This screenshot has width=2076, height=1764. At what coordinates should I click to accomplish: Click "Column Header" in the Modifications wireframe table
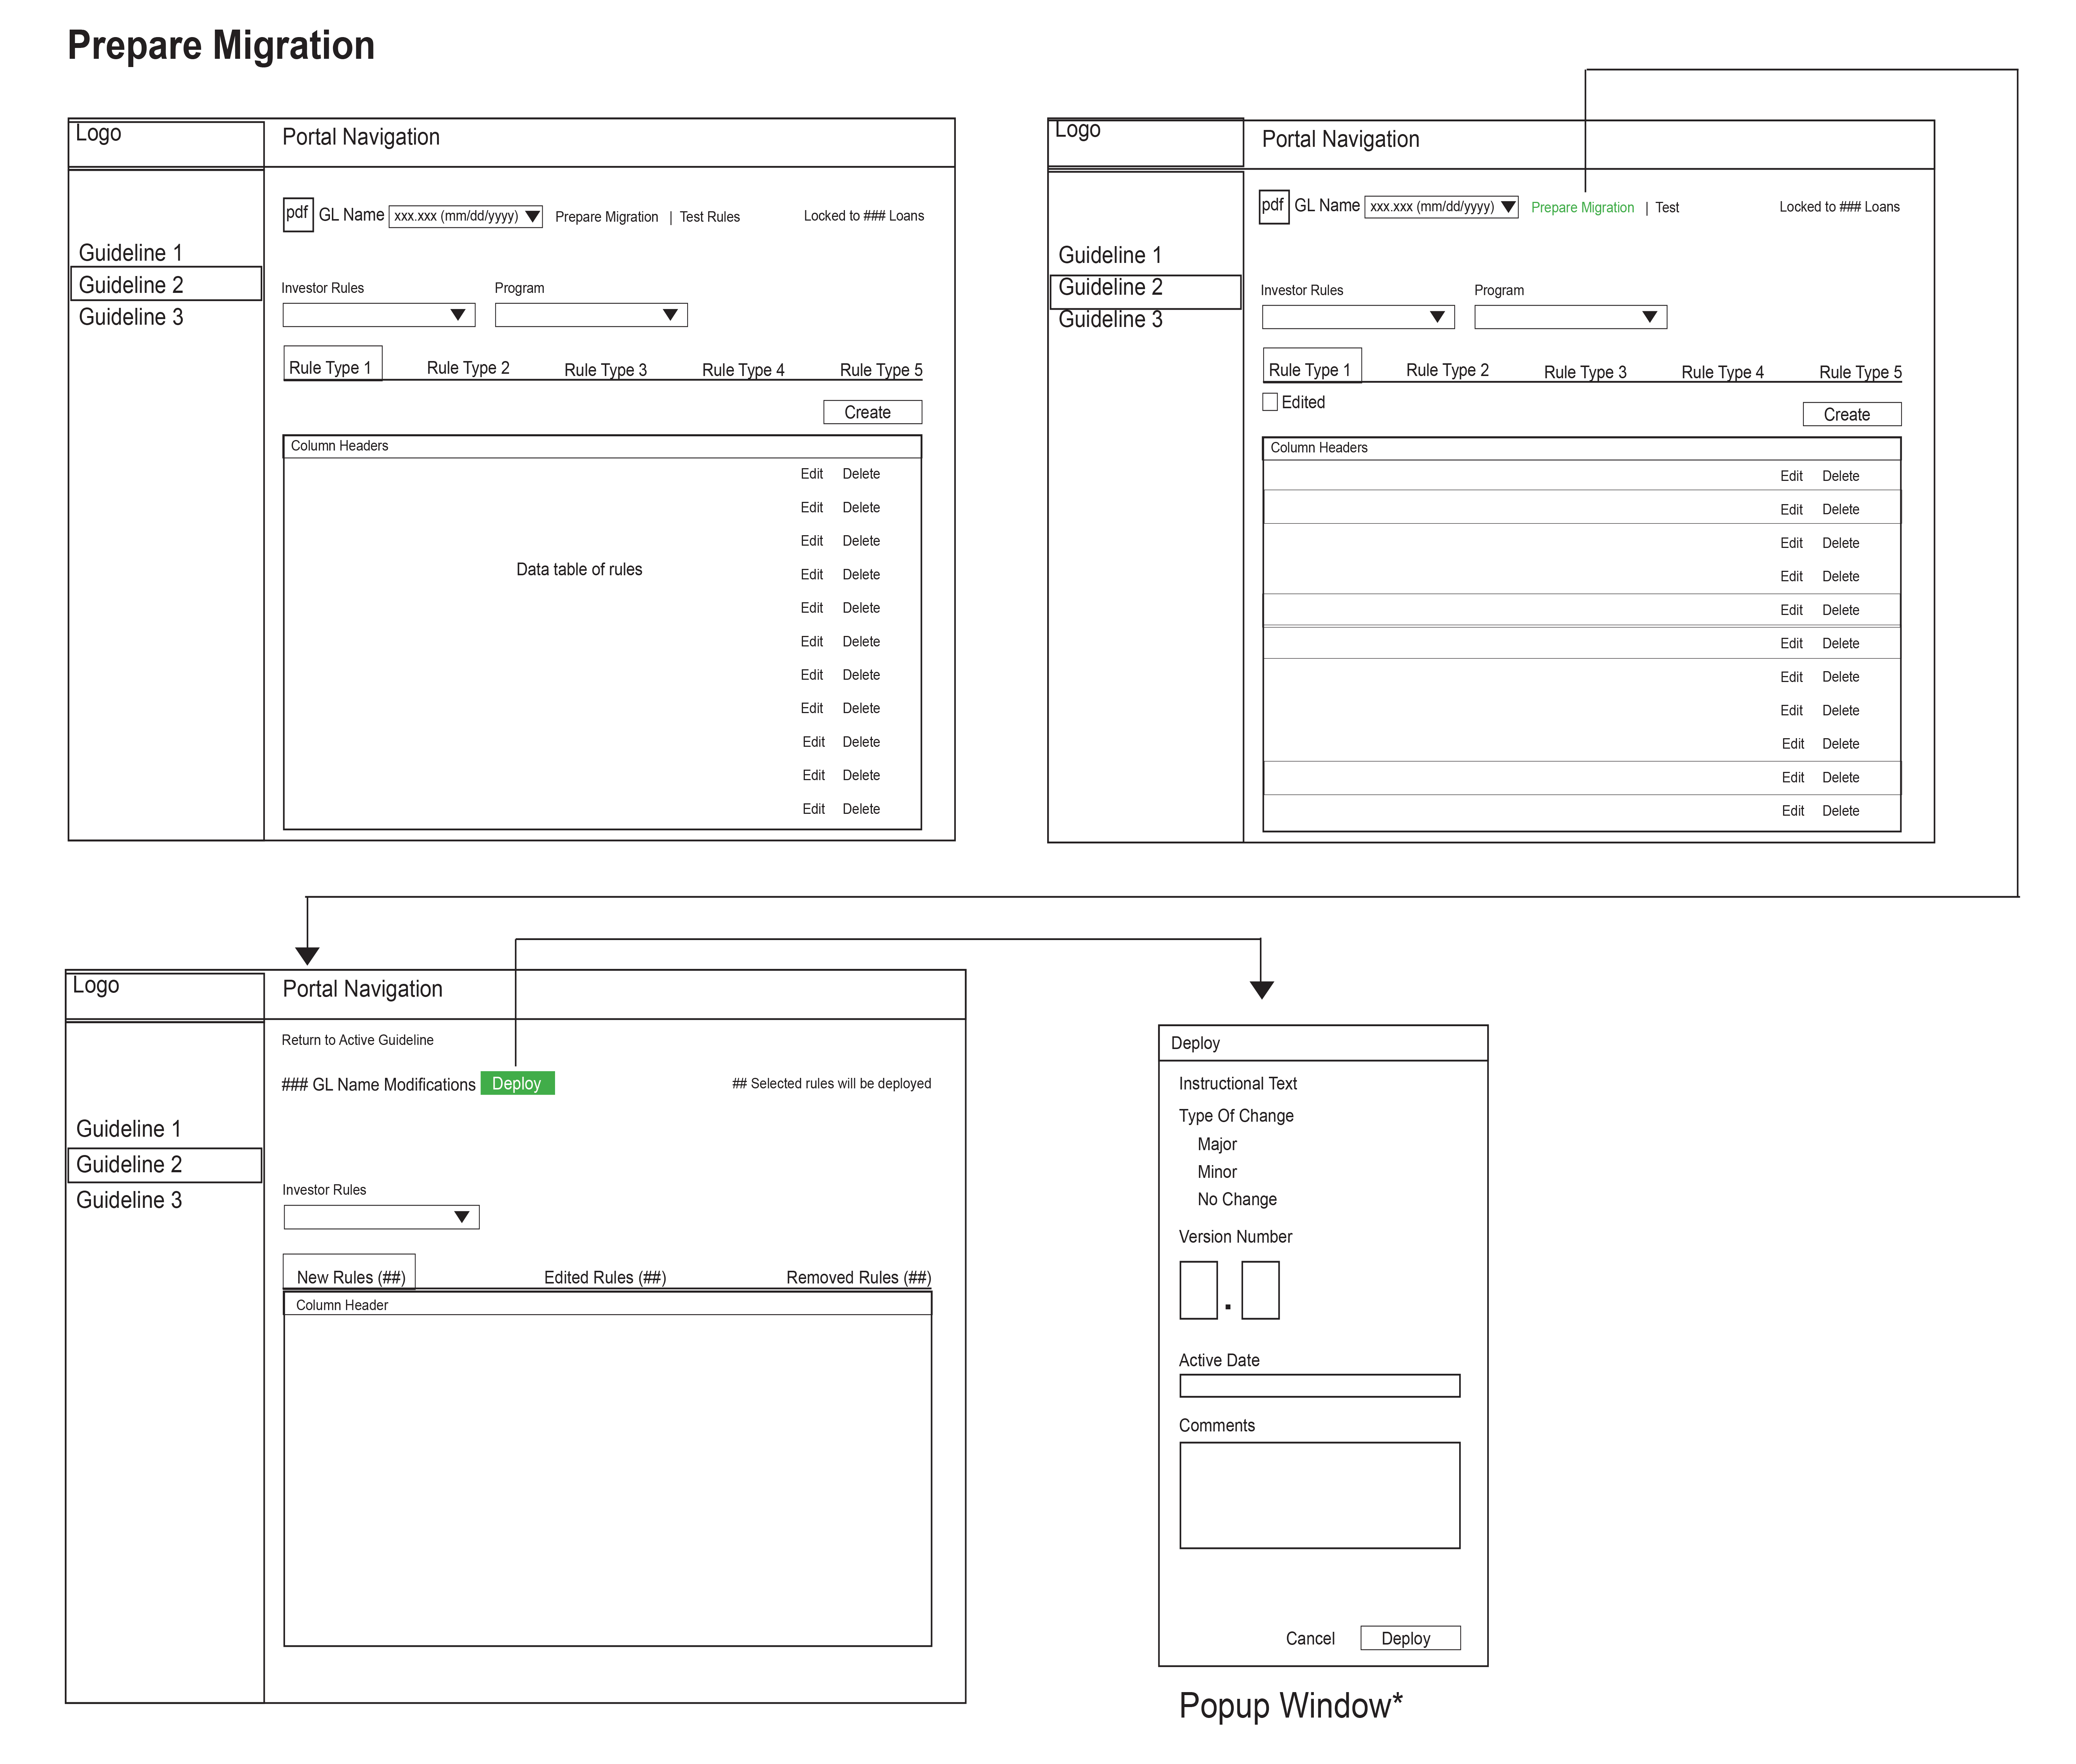[342, 1305]
